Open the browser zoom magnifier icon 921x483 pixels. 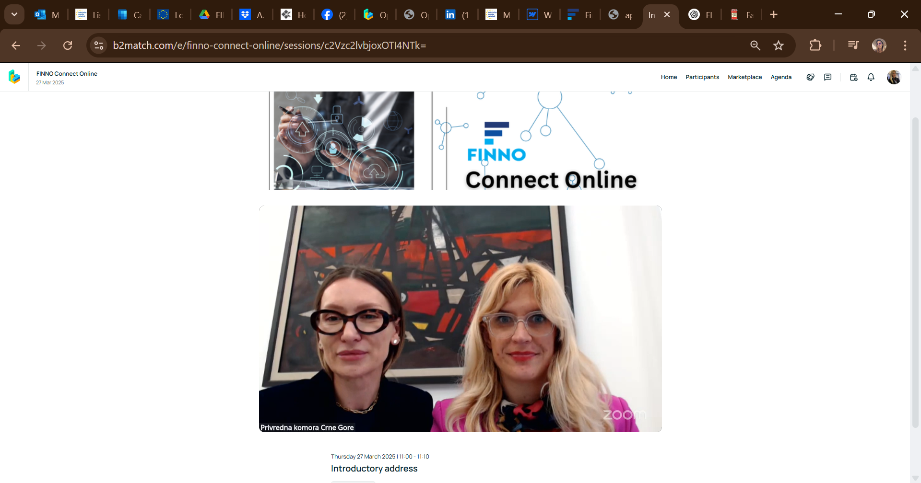755,46
